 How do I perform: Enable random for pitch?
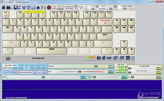[83, 78]
